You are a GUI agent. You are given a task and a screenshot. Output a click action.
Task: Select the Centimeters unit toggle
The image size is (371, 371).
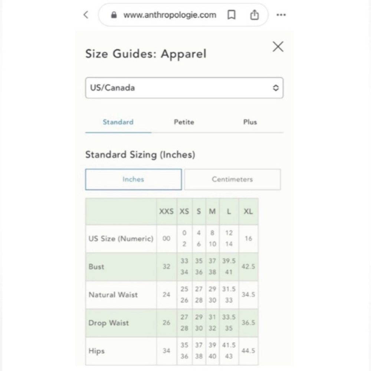click(x=232, y=179)
